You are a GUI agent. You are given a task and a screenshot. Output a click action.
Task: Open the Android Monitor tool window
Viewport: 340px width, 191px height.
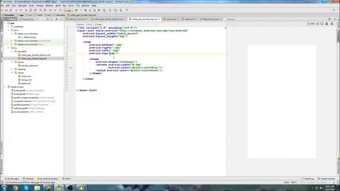tap(48, 179)
